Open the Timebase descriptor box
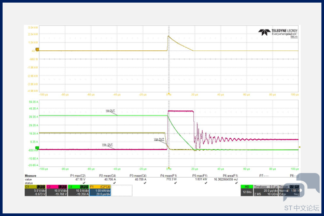 [266, 191]
